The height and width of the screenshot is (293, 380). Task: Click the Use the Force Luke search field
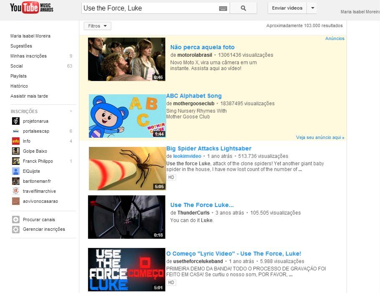[x=150, y=8]
